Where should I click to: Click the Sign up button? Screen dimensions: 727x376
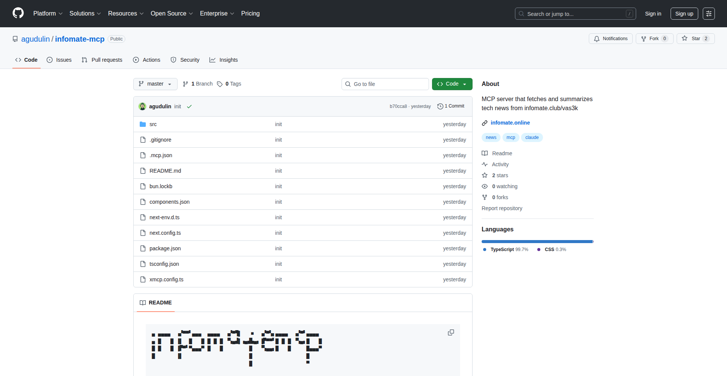point(684,14)
